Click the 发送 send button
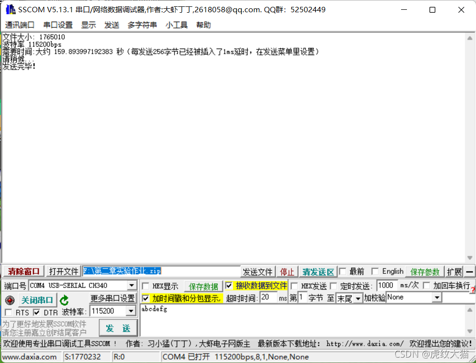The image size is (476, 363). point(118,328)
